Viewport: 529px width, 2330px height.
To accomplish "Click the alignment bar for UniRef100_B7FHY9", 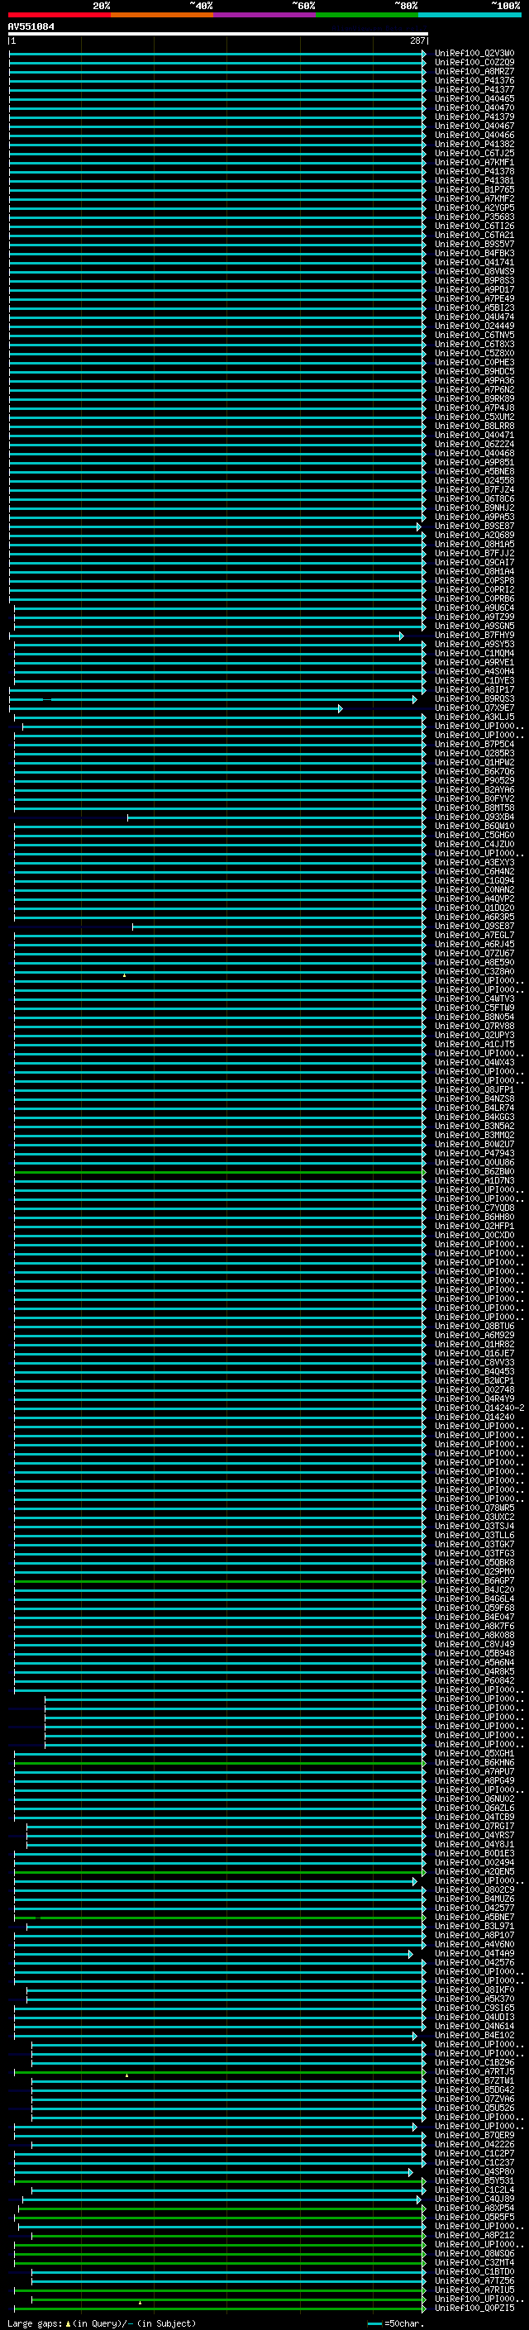I will coord(206,636).
